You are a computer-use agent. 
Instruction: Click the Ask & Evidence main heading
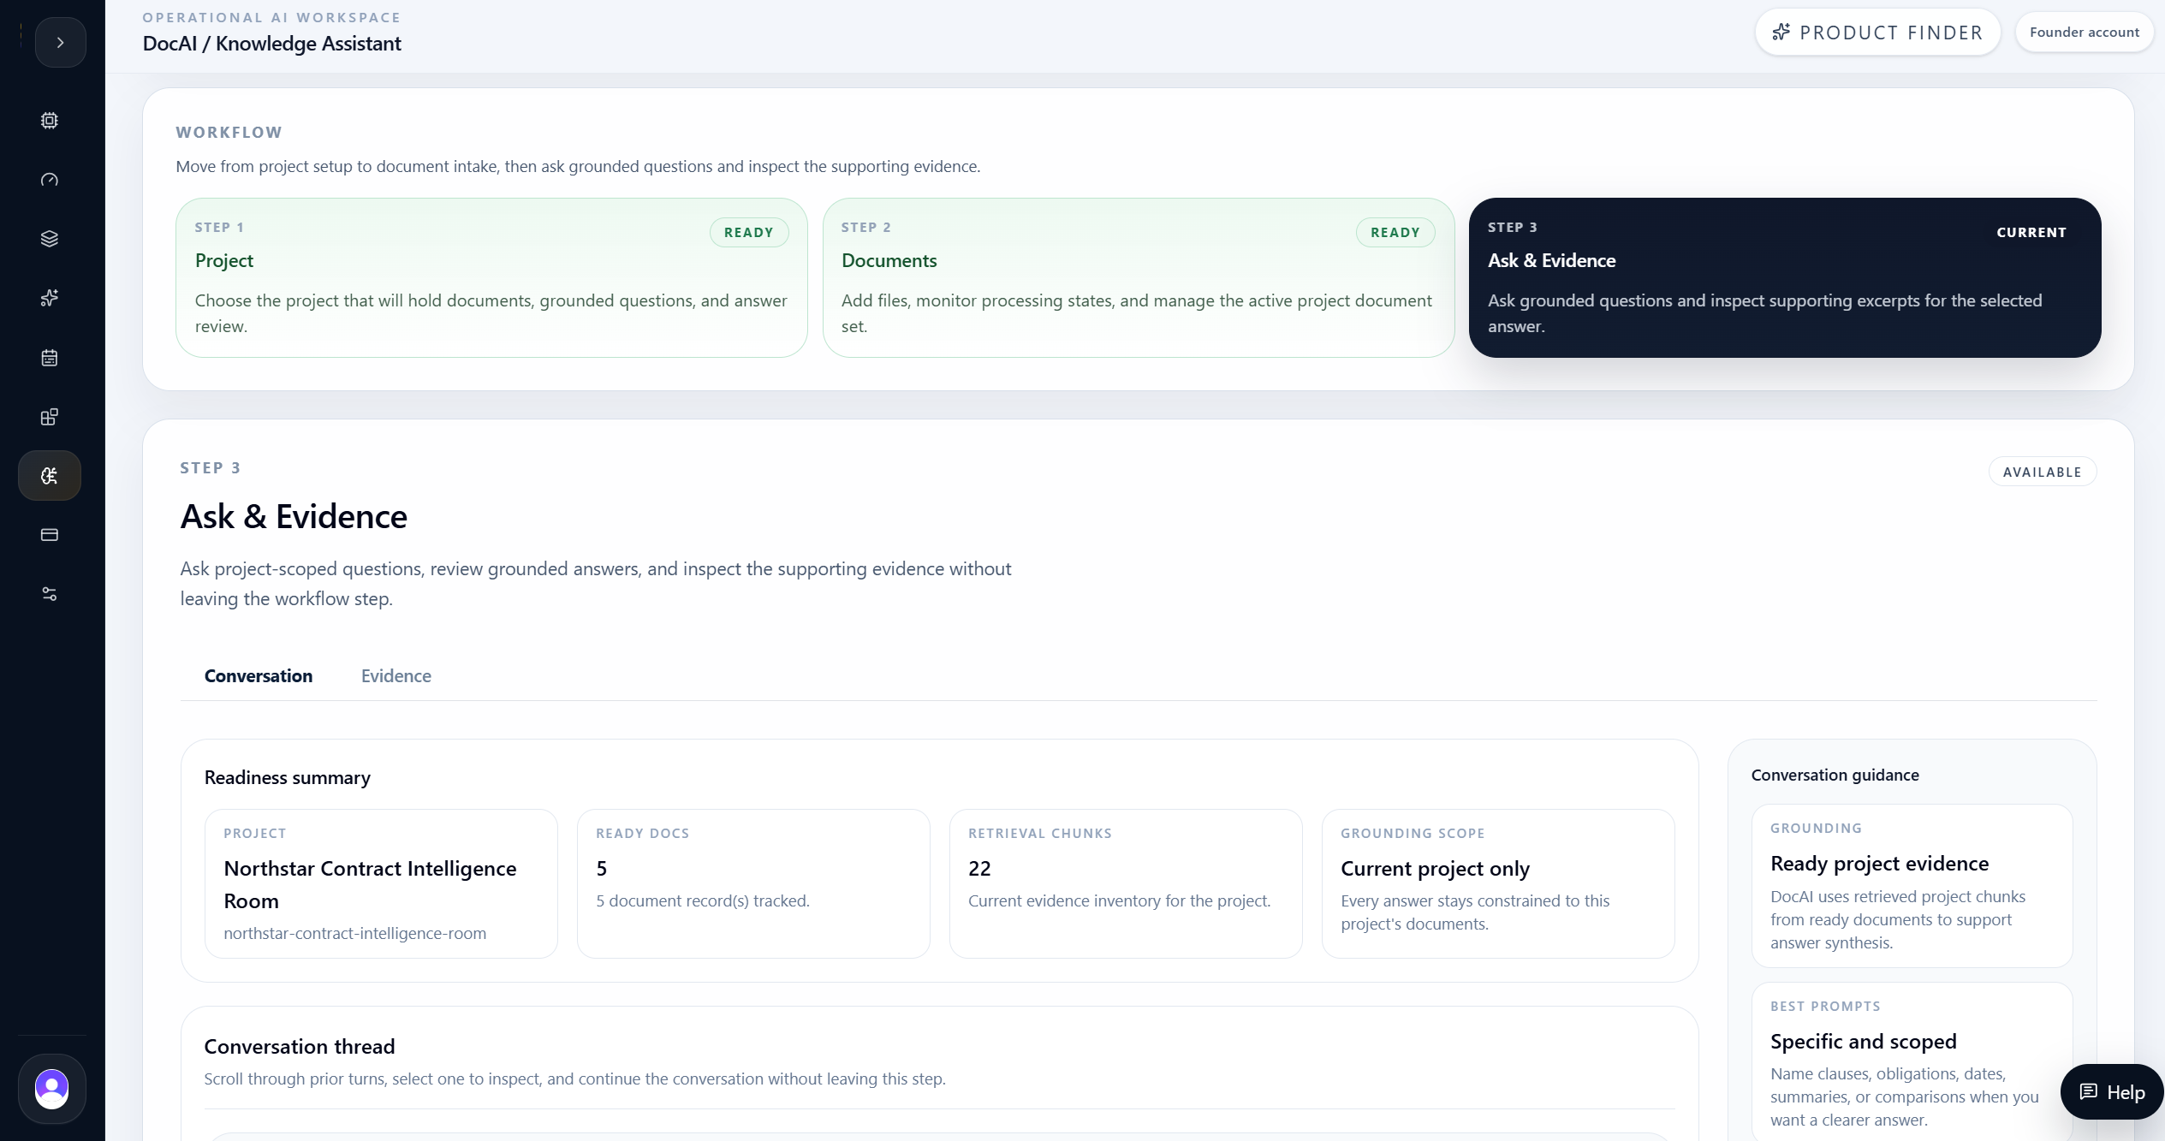[294, 517]
